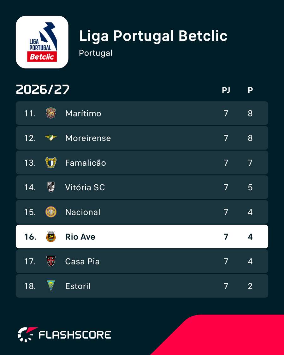Click the P points column header

tap(250, 90)
